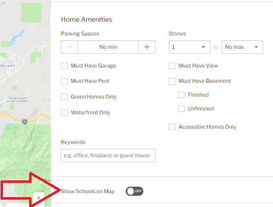Check the Must Have Garage box
Viewport: 273px width, 207px height.
[x=64, y=66]
